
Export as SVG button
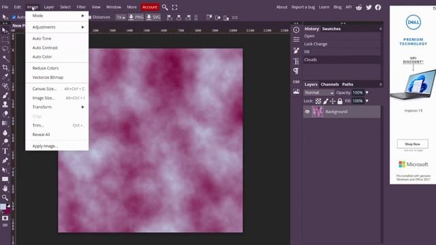tap(153, 17)
